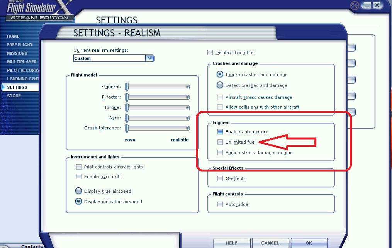Screen dimensions: 392x248
Task: Toggle Enable automixture checkbox
Action: (x=220, y=132)
